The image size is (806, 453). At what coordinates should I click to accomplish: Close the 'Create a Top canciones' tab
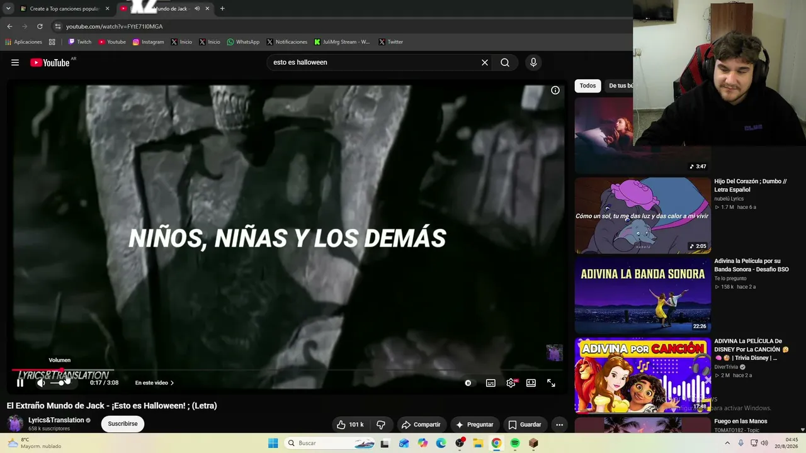click(x=108, y=9)
